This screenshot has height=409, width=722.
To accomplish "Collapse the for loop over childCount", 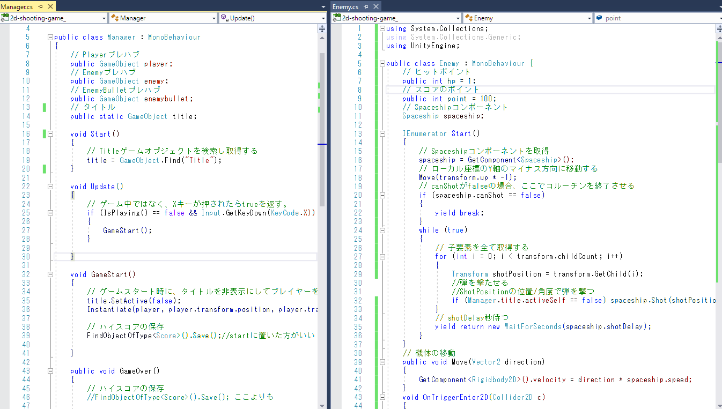I will click(x=382, y=256).
